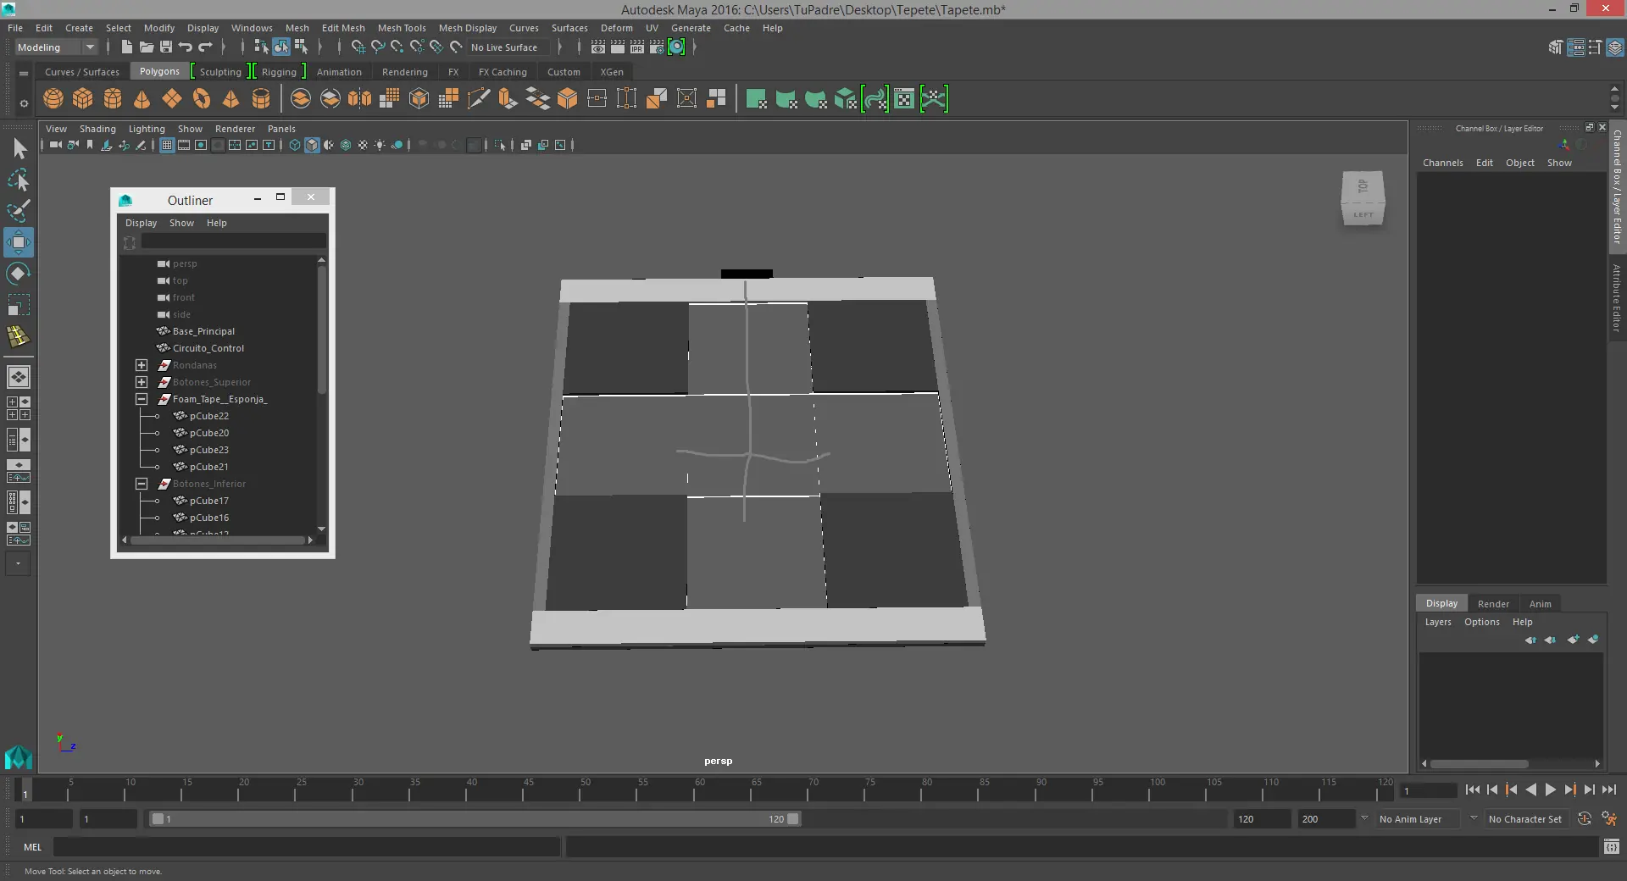Select the Scale tool in the toolbox

point(18,305)
